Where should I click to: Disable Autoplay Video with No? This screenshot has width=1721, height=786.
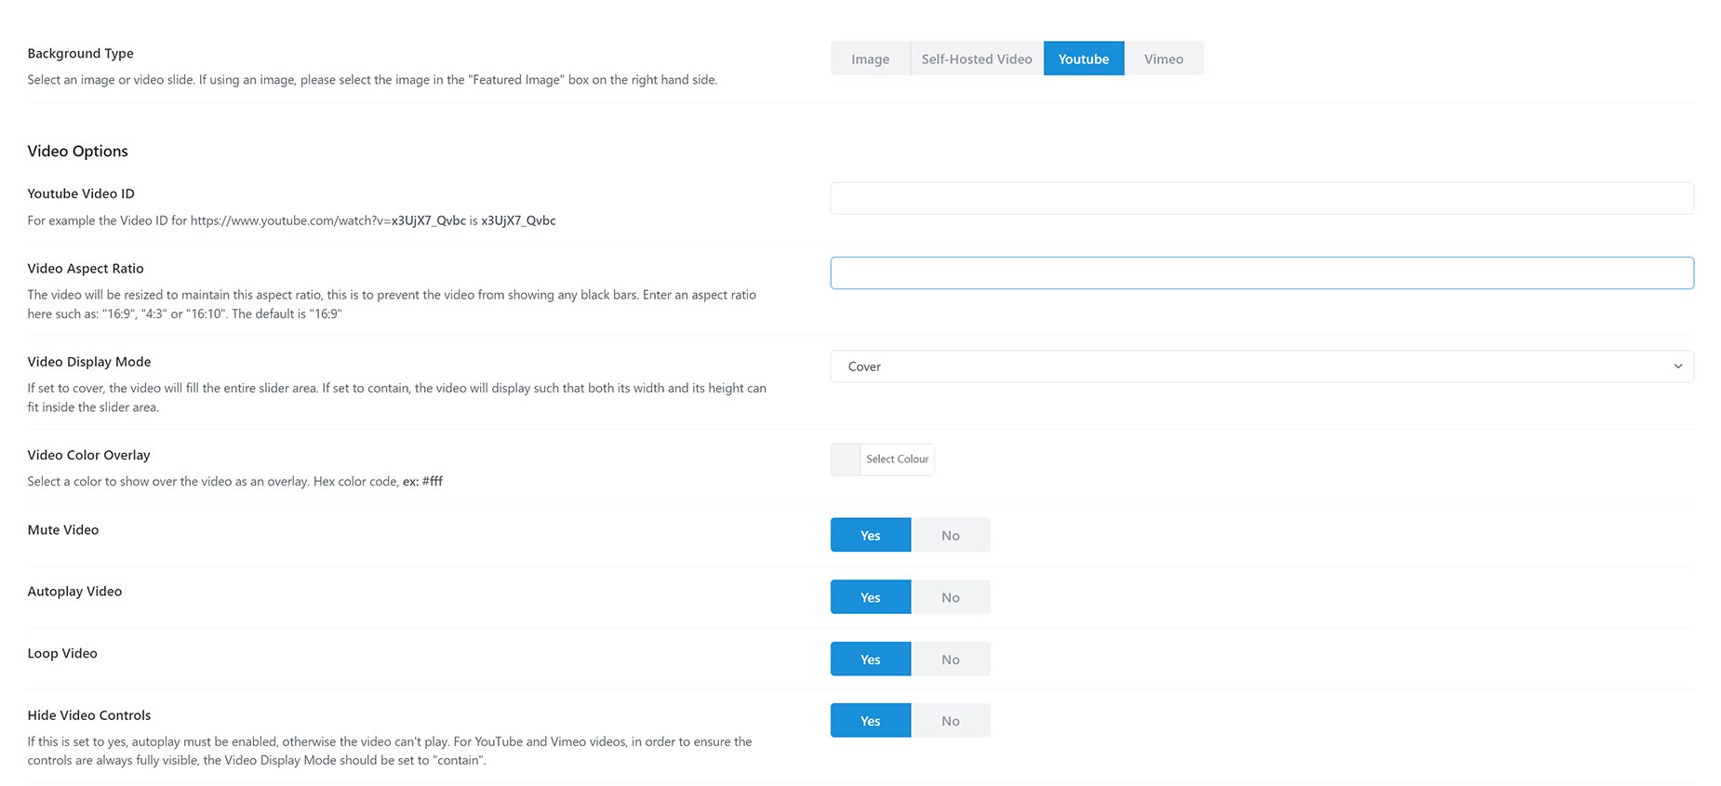pos(950,597)
